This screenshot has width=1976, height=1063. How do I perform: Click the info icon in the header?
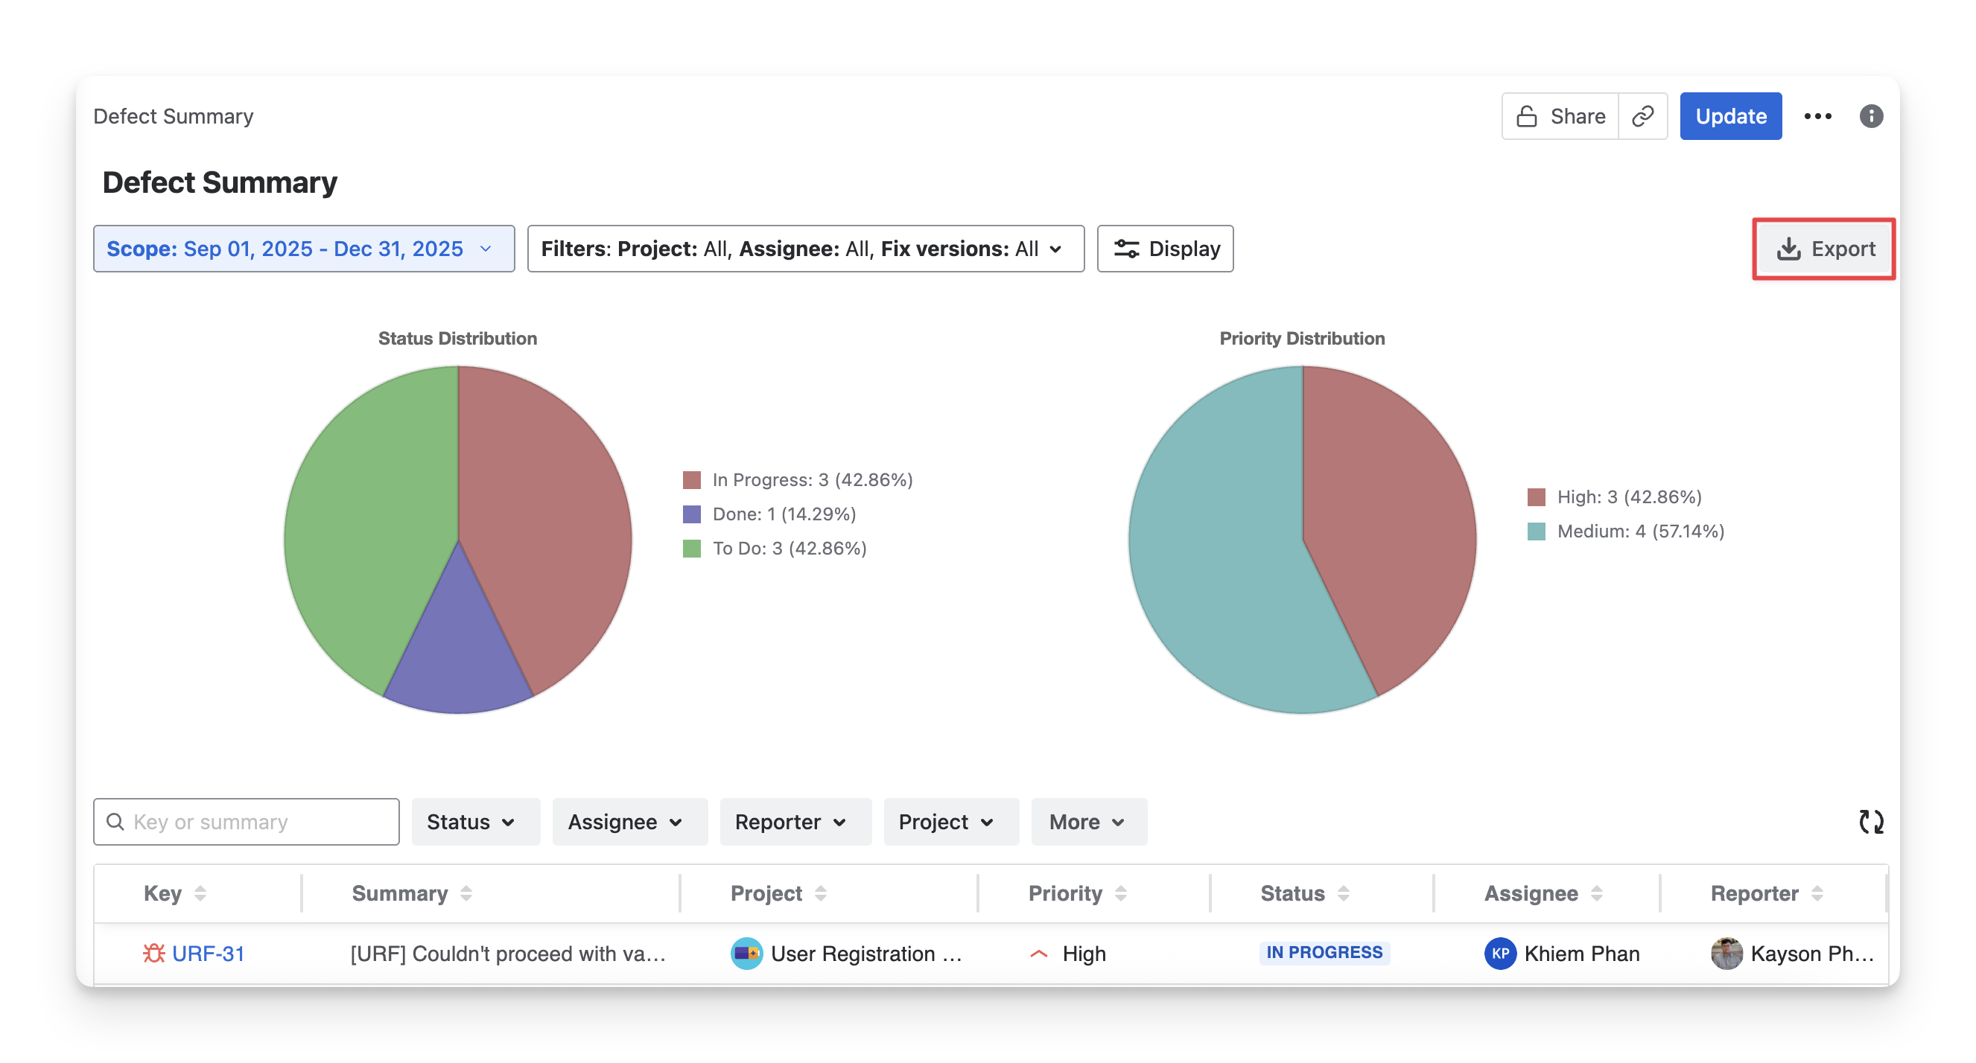click(x=1871, y=116)
